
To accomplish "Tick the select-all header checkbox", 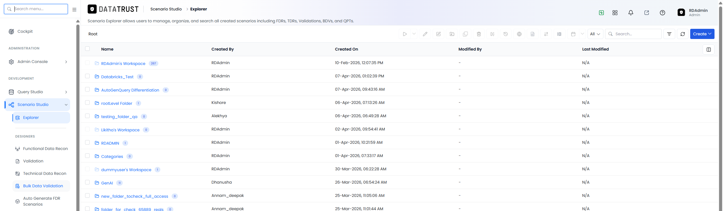I will coord(87,49).
